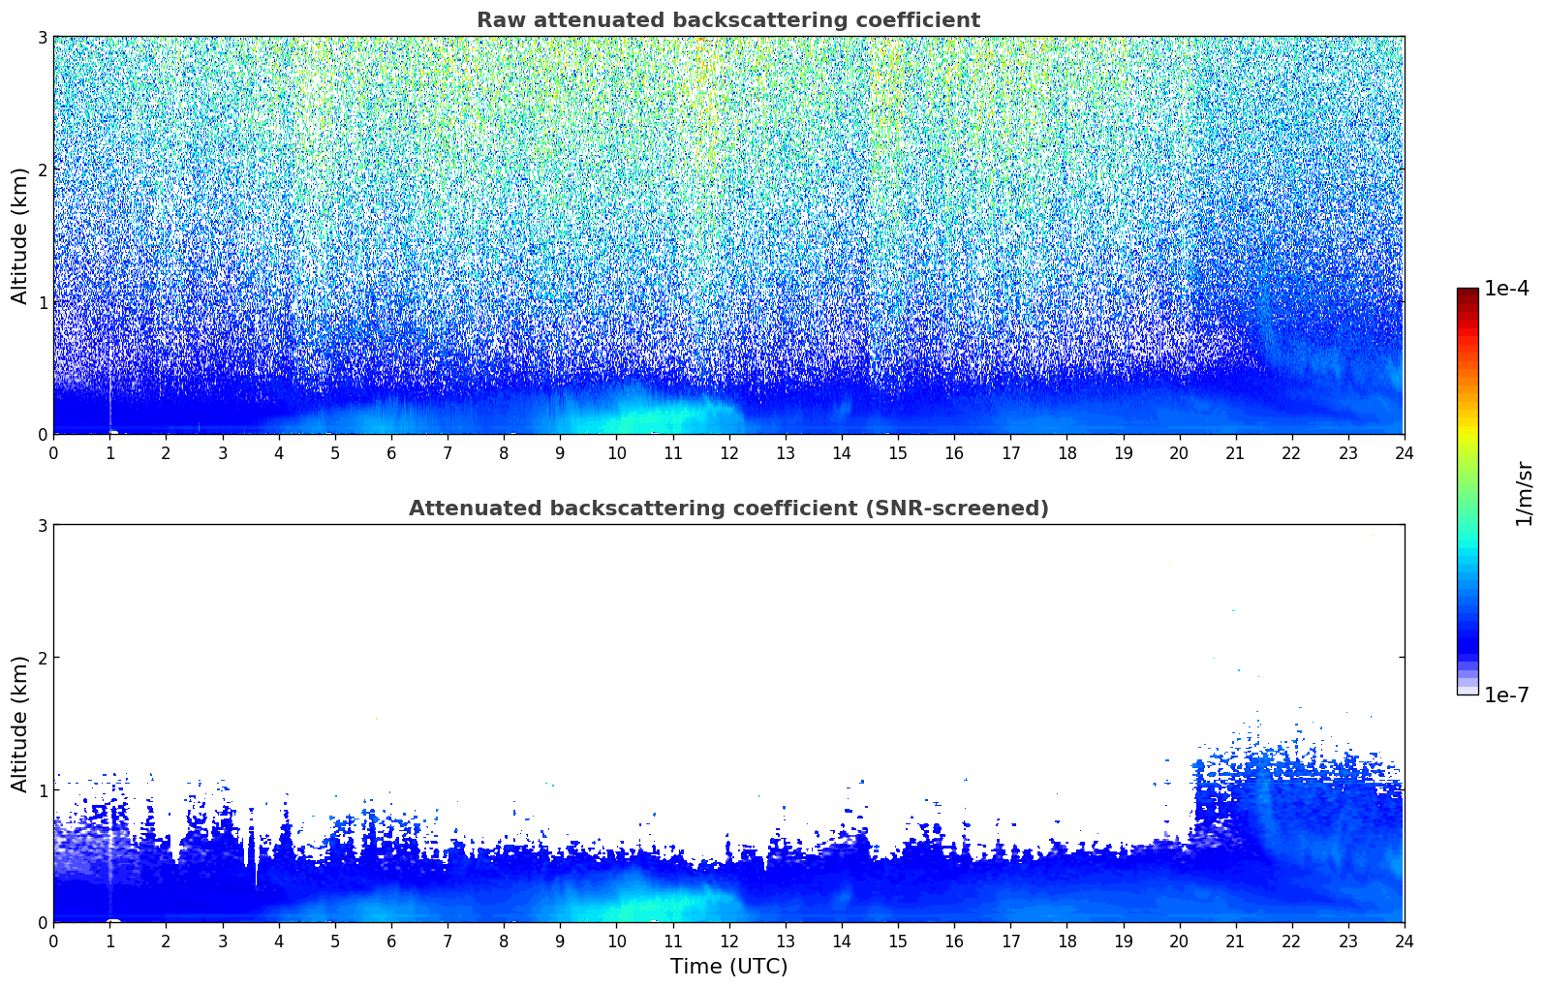Click hour tick '20' under the SNR-screened plot
This screenshot has height=988, width=1545.
(x=1179, y=941)
